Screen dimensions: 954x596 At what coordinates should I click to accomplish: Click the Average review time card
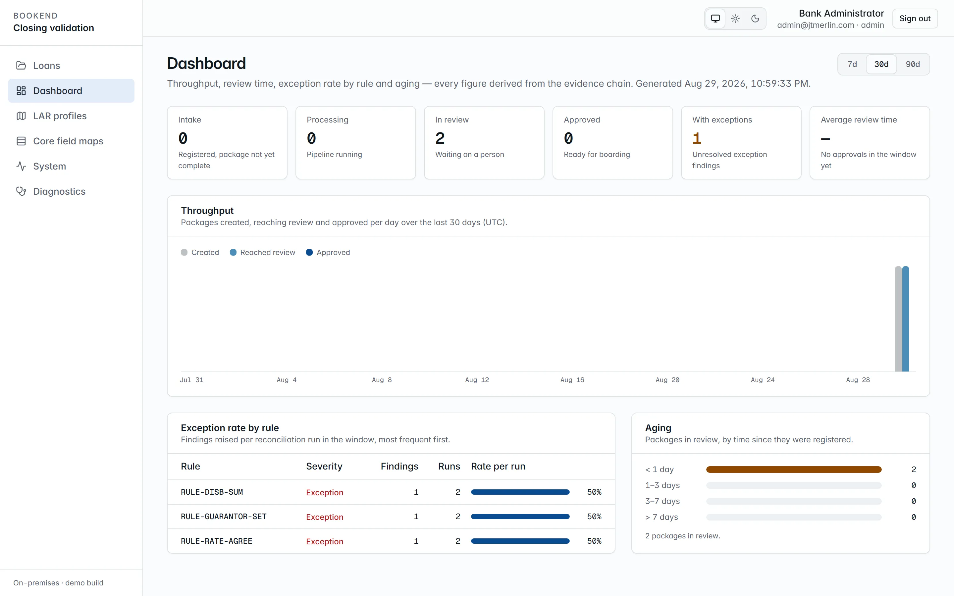[x=870, y=143]
